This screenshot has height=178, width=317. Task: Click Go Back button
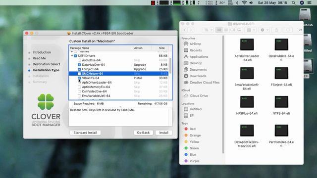[x=143, y=133]
